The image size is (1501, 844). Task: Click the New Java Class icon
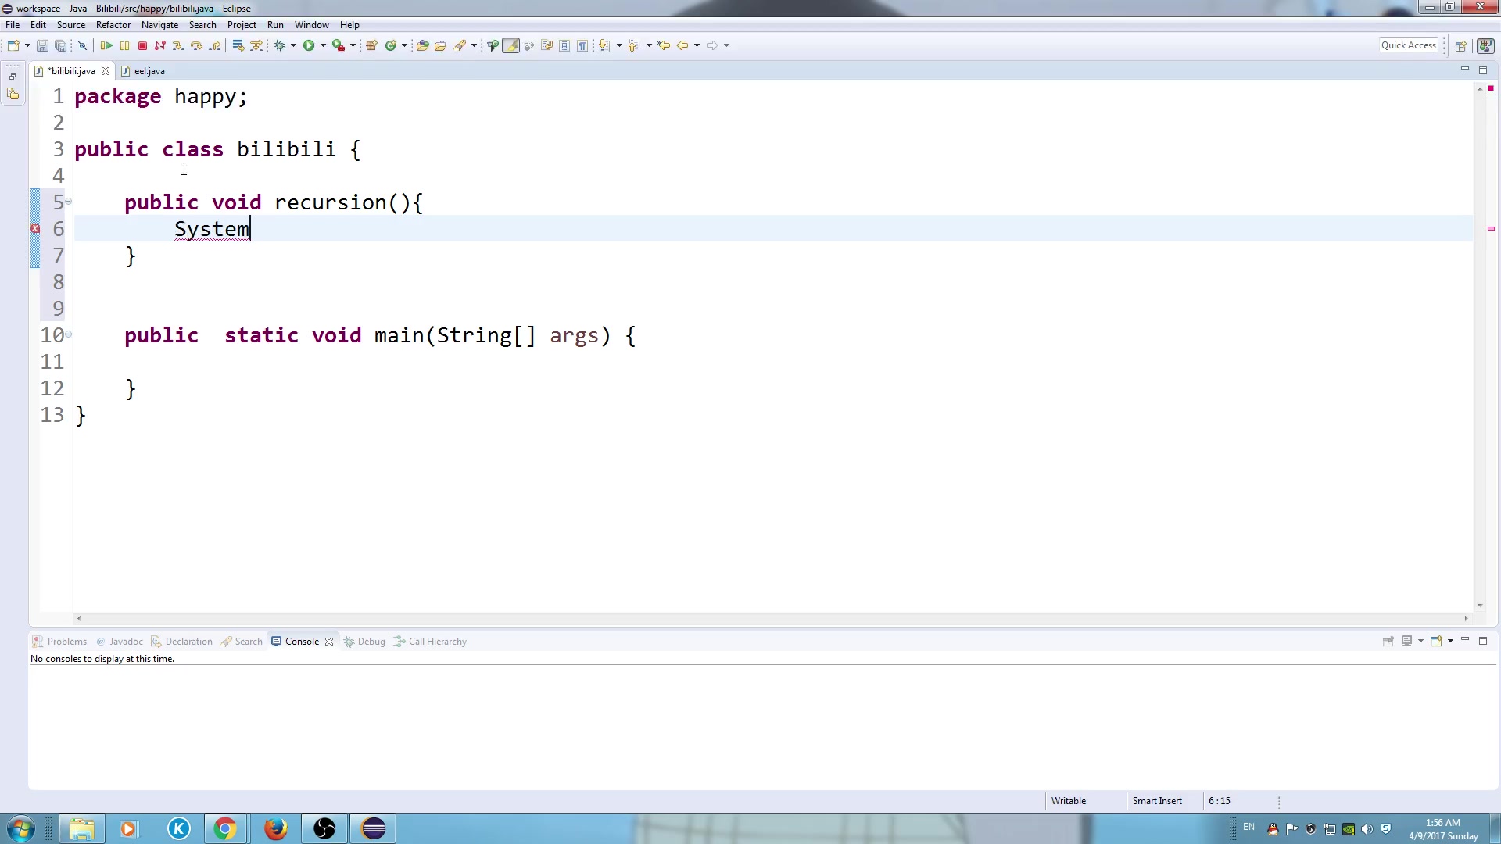pyautogui.click(x=390, y=46)
